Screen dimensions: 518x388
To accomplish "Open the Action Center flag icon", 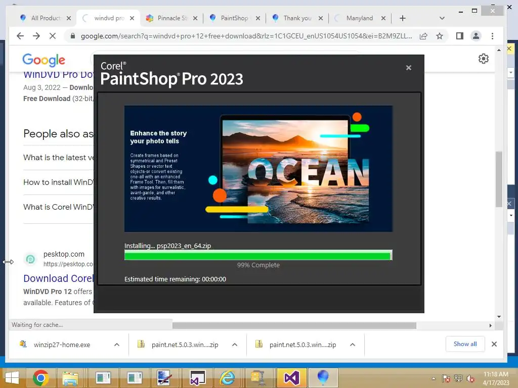I will pos(446,378).
